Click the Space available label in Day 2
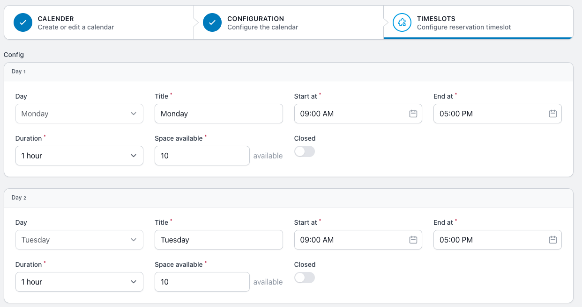Viewport: 582px width, 307px height. 179,264
